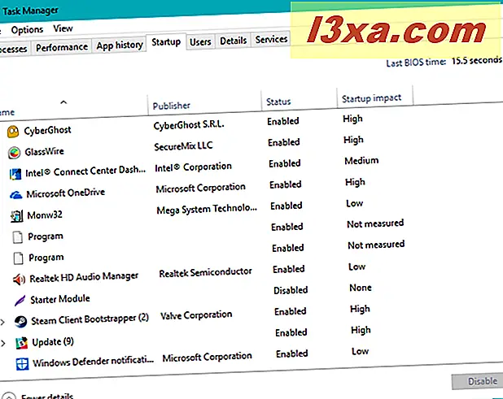Image resolution: width=503 pixels, height=399 pixels.
Task: Click the Disable button
Action: [x=477, y=381]
